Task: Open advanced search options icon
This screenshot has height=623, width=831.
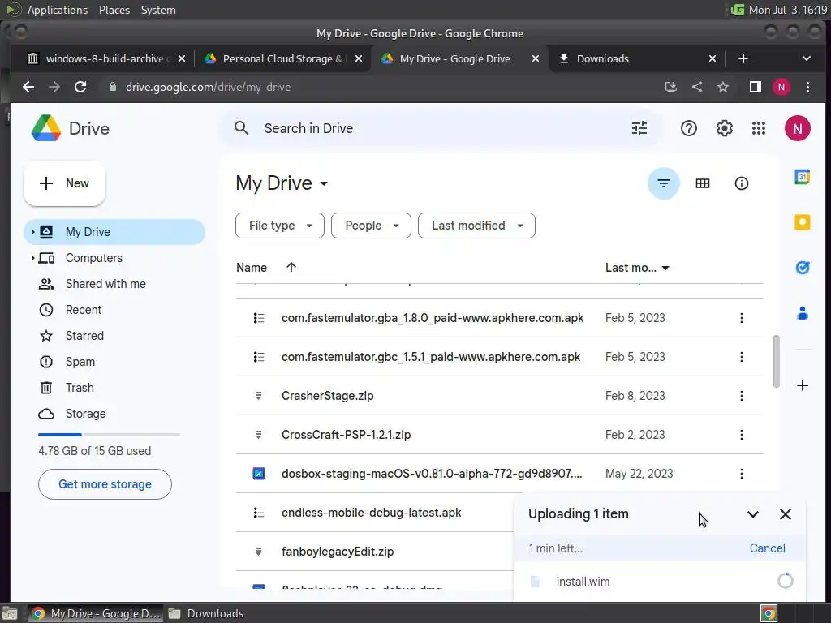Action: coord(639,128)
